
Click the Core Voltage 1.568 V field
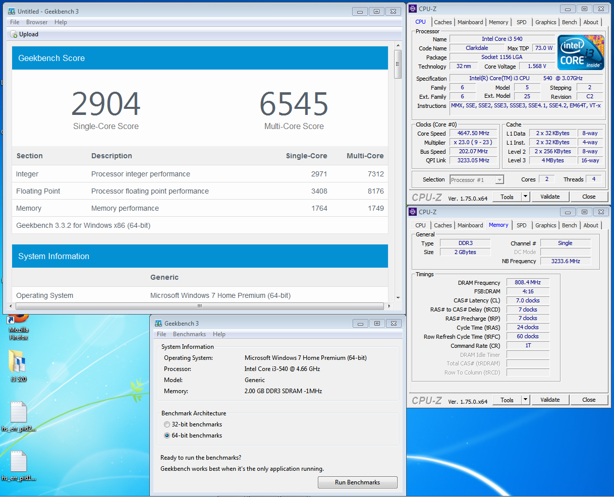(x=538, y=66)
